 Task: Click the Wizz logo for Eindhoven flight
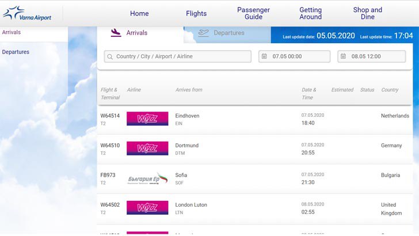point(147,119)
